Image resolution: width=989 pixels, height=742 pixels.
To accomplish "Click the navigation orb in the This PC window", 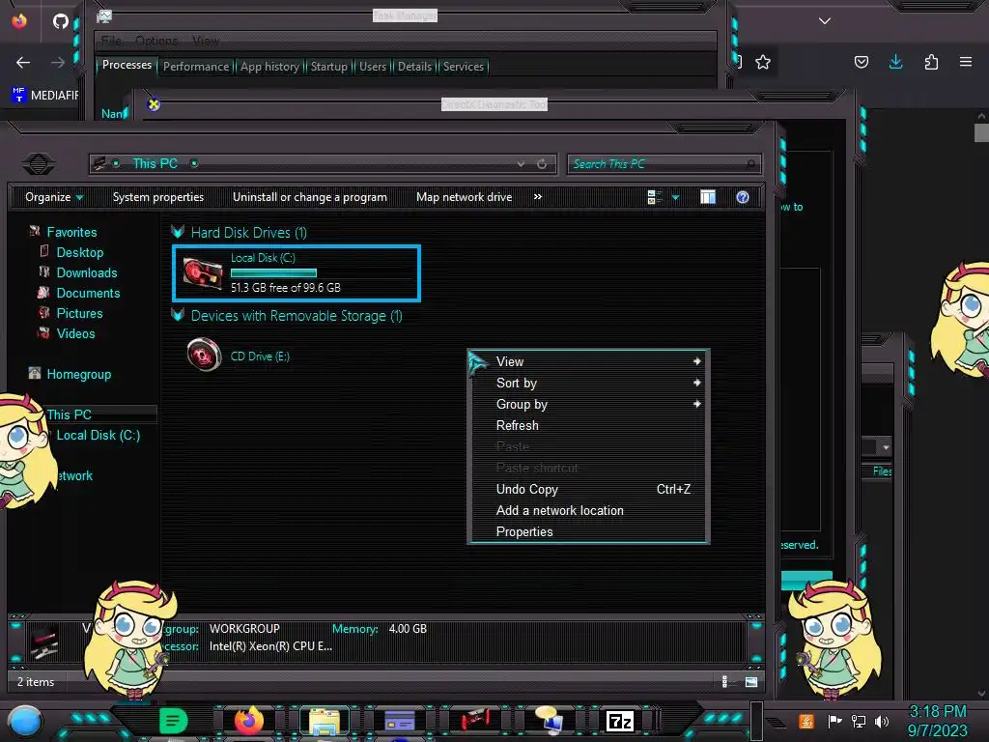I will (39, 164).
